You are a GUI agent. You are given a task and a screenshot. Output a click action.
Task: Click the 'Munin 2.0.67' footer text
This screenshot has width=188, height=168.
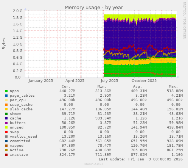[94, 164]
